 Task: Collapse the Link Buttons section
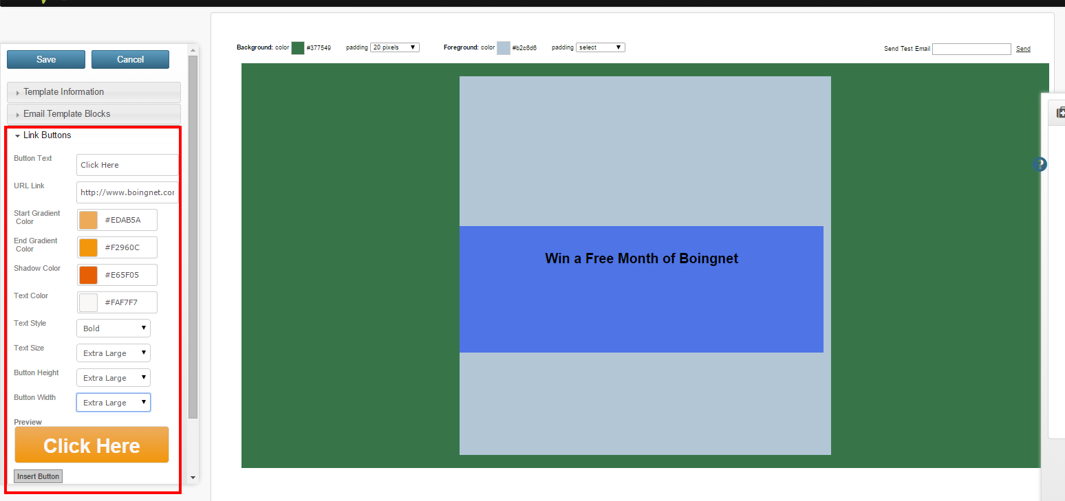coord(47,135)
